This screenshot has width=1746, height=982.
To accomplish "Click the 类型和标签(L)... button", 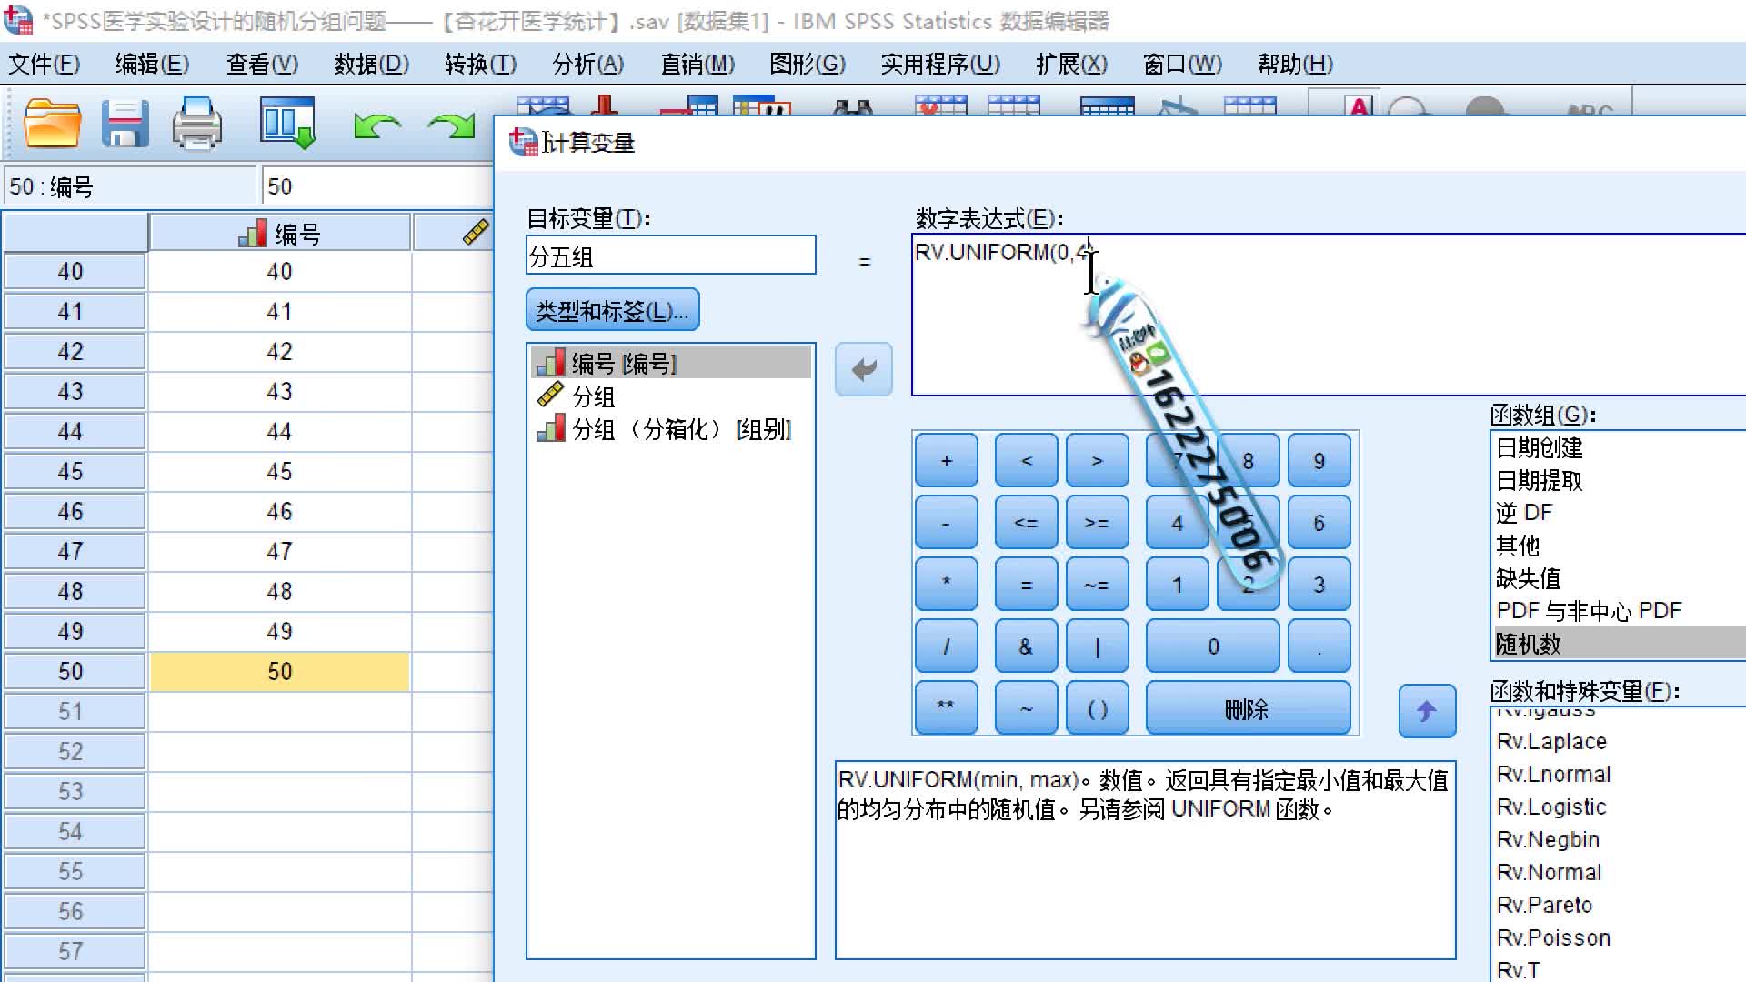I will tap(612, 311).
